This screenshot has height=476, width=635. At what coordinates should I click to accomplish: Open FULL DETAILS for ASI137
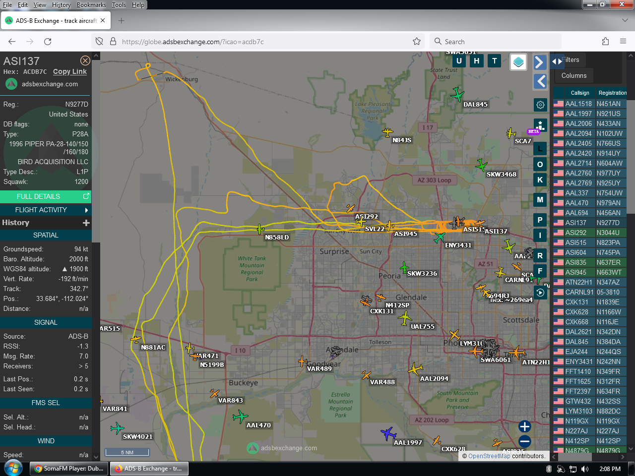(46, 196)
